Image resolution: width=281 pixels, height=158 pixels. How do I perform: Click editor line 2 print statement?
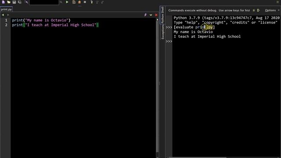coord(55,25)
